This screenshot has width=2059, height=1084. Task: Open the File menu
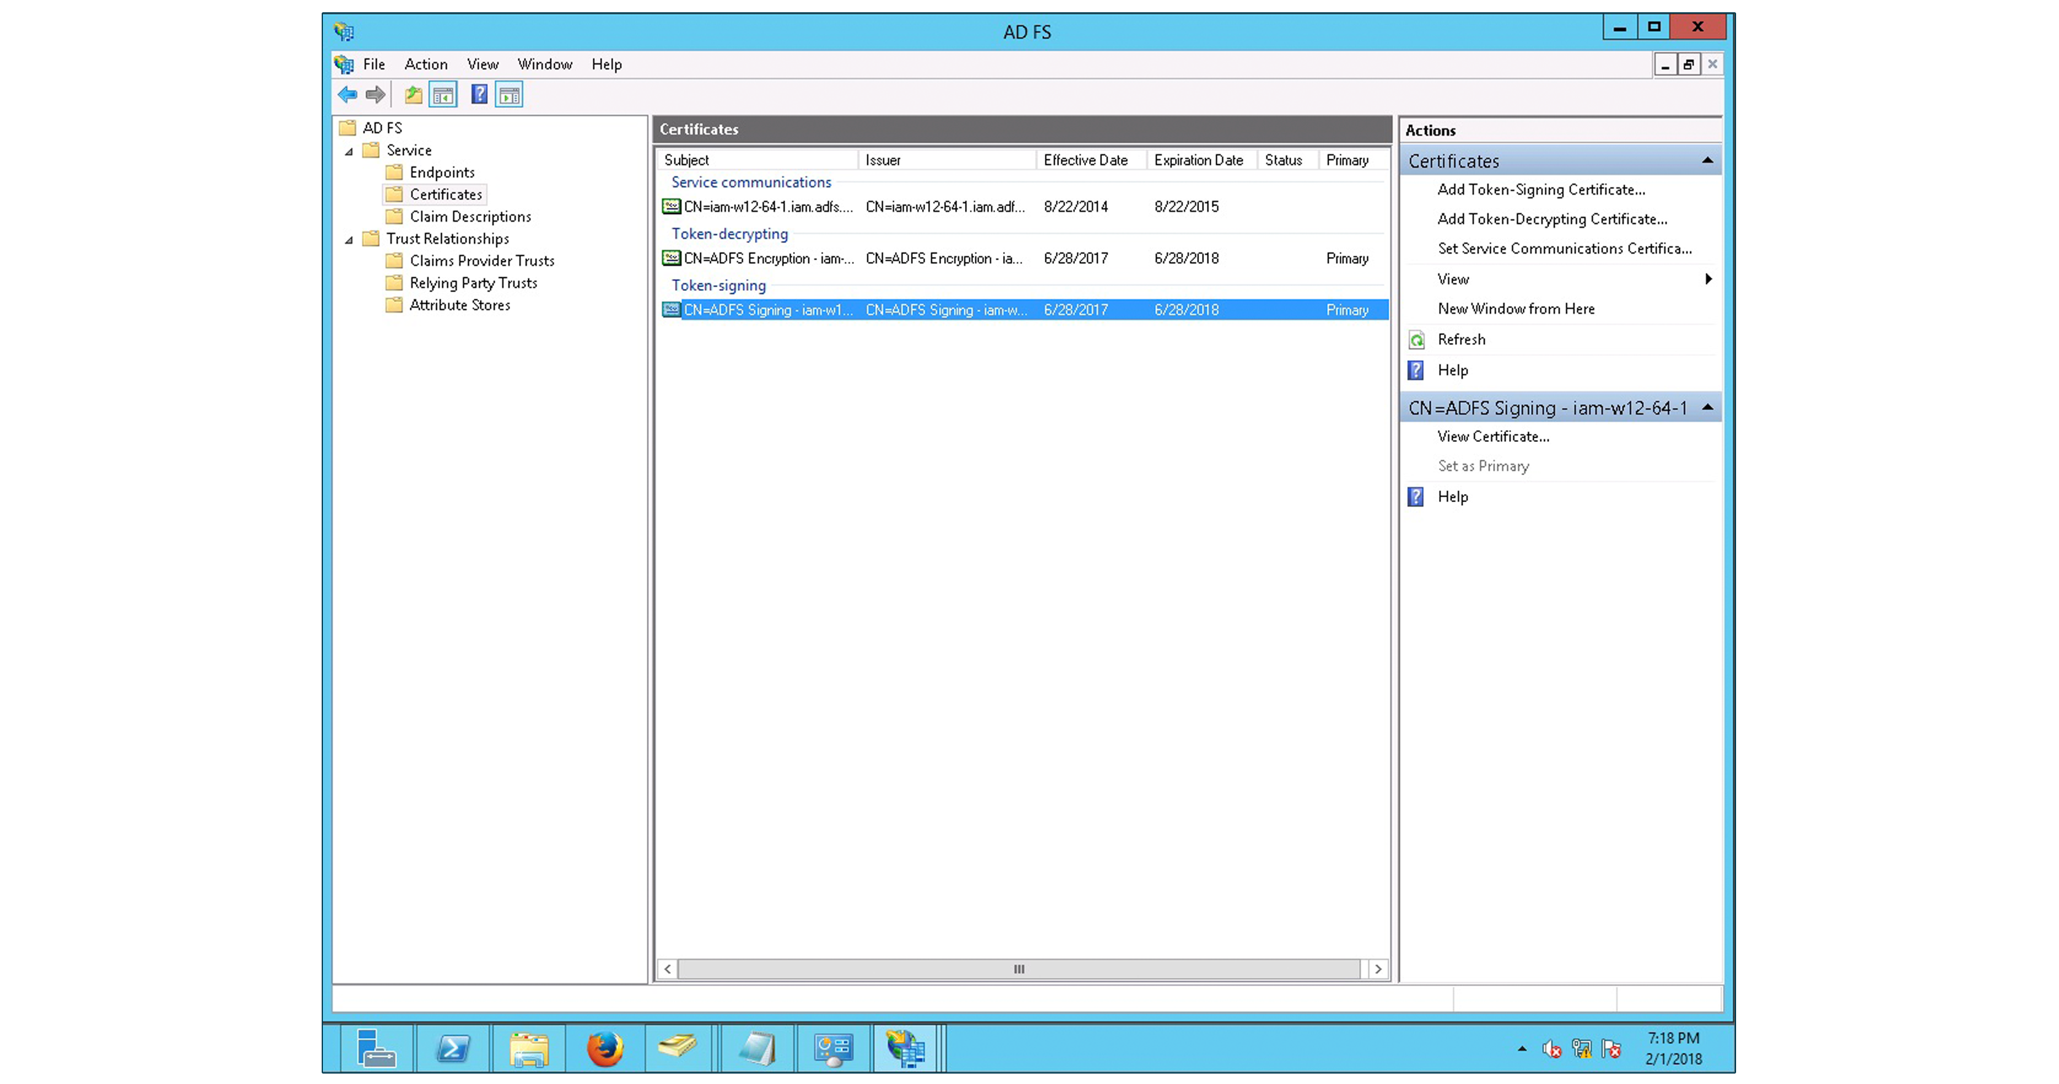coord(374,64)
